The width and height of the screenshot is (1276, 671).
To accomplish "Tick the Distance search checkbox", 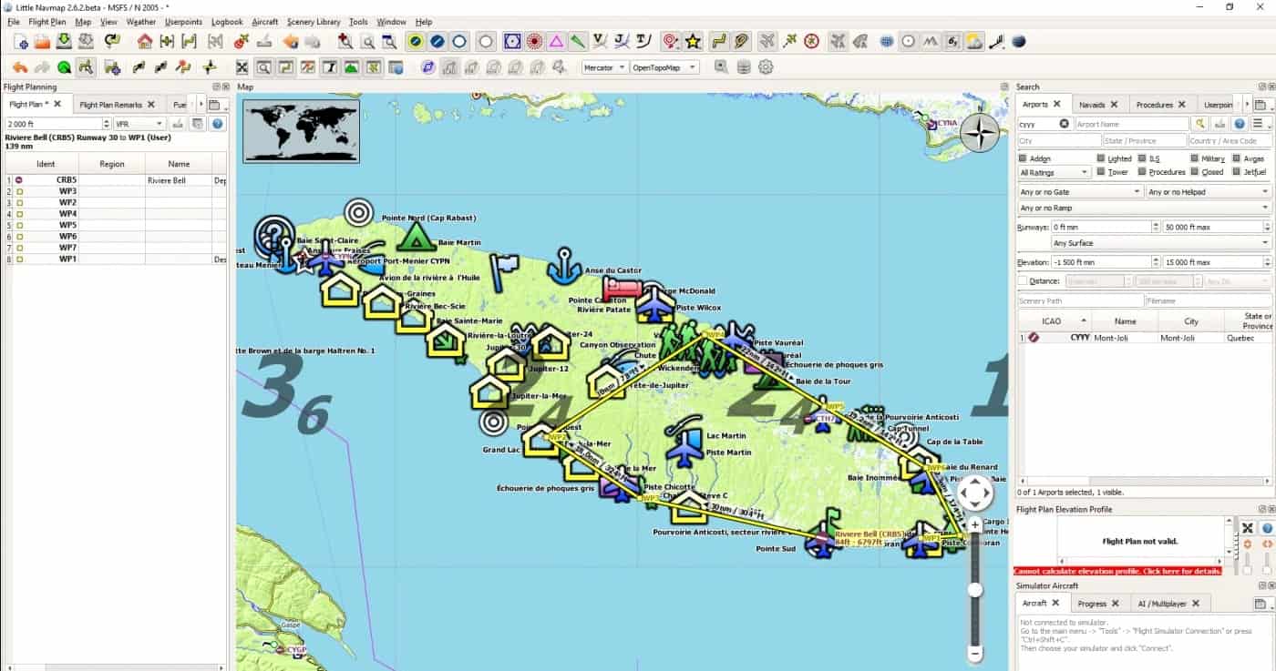I will [1023, 281].
